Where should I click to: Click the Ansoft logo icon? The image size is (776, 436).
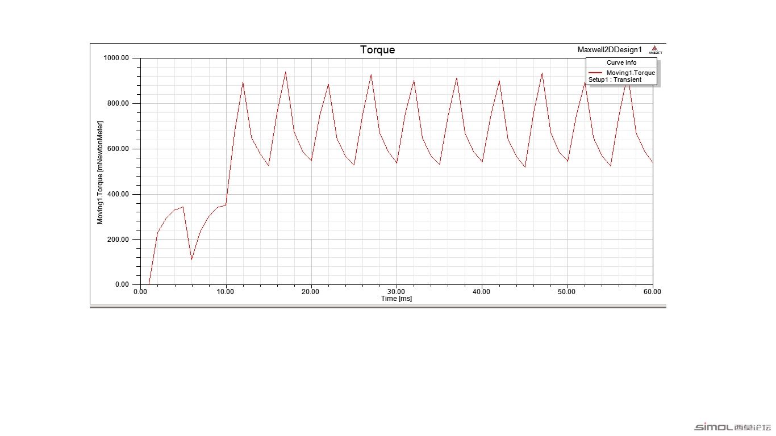coord(654,50)
